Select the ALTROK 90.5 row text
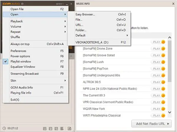 click(x=92, y=82)
